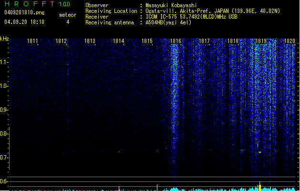The image size is (300, 191).
Task: Click the bright meteor echo near 1819
Action: coord(260,152)
